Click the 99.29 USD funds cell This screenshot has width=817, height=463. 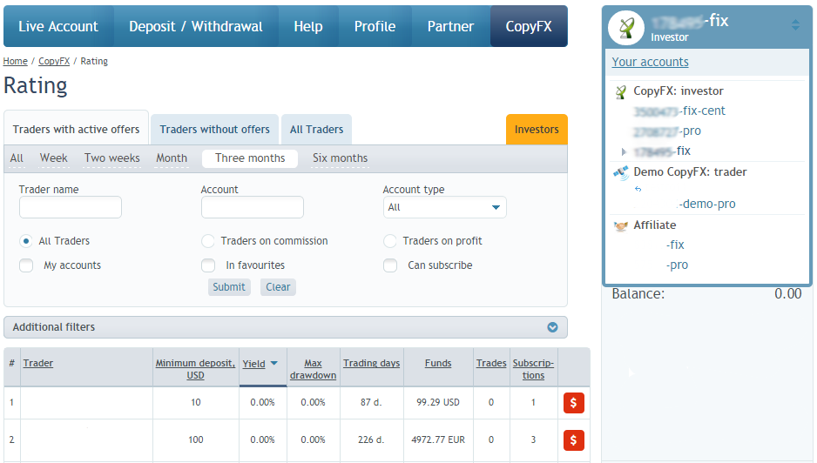(x=438, y=403)
